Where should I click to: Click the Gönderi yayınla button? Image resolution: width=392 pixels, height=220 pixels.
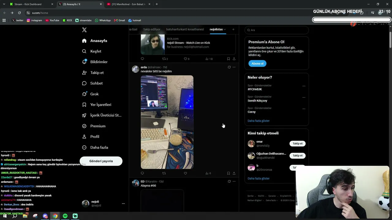click(x=101, y=161)
